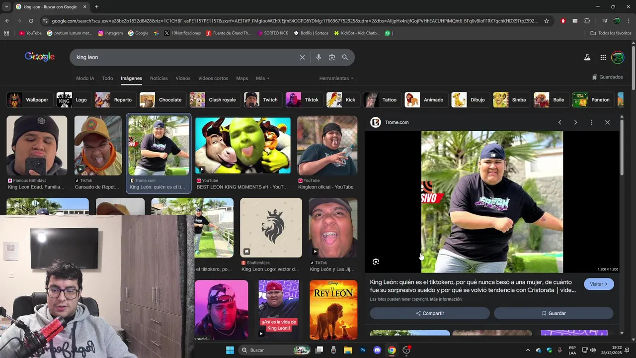Close the image preview panel
This screenshot has height=358, width=636.
[607, 122]
